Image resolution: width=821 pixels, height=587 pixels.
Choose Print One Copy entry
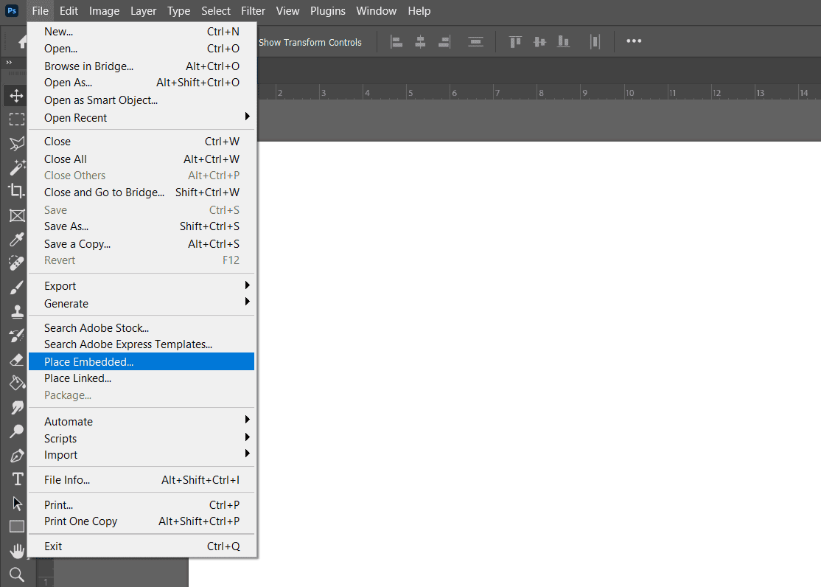[142, 521]
